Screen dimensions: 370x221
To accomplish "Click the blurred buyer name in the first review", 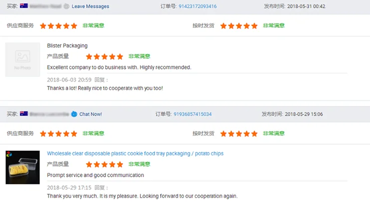I will [x=46, y=6].
